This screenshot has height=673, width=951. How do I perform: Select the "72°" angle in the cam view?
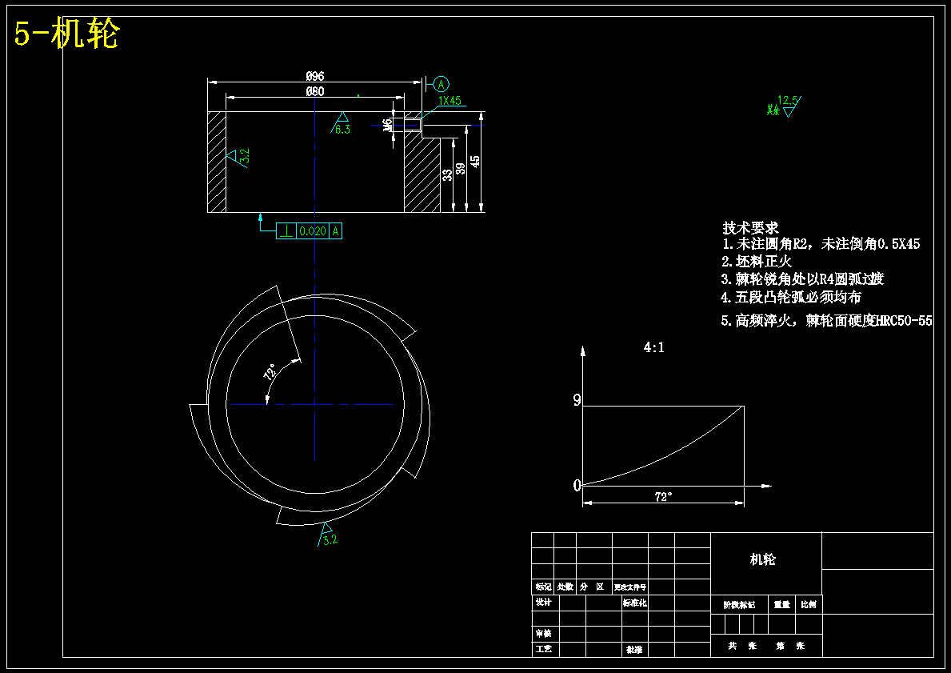point(270,371)
